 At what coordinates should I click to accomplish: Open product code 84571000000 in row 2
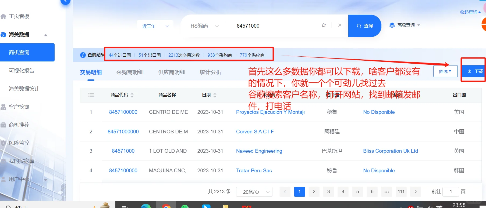(123, 132)
